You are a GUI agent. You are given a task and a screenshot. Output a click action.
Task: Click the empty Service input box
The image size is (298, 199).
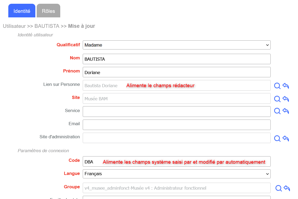pyautogui.click(x=176, y=112)
